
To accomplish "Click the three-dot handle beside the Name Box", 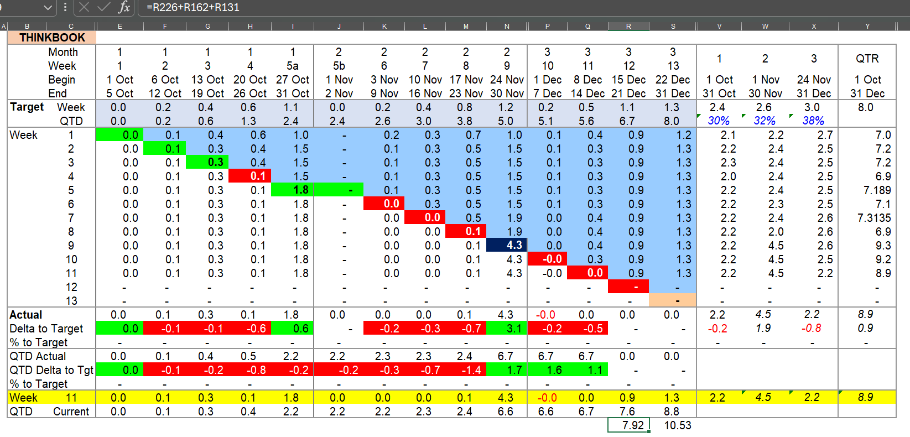I will (65, 7).
